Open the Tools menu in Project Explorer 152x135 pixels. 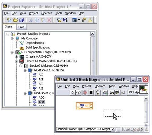tap(59, 13)
